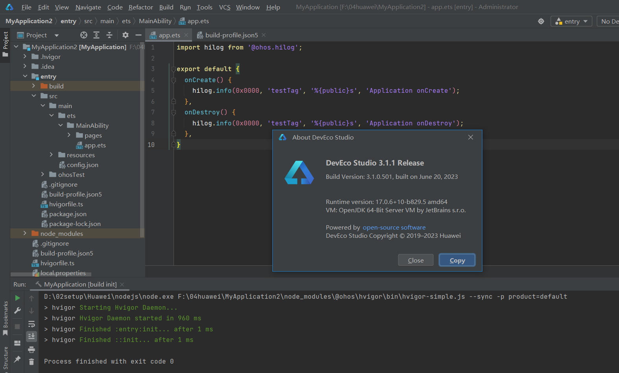The width and height of the screenshot is (619, 373).
Task: Click the fold marker beside export default line
Action: 173,69
